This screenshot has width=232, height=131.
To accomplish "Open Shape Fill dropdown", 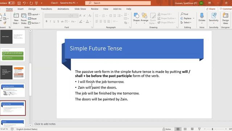I will click(x=165, y=14).
